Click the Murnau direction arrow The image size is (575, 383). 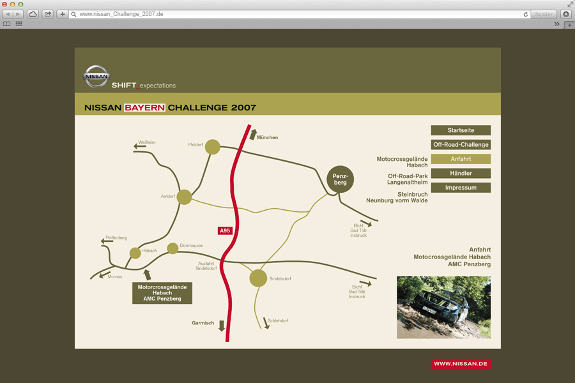click(x=105, y=274)
